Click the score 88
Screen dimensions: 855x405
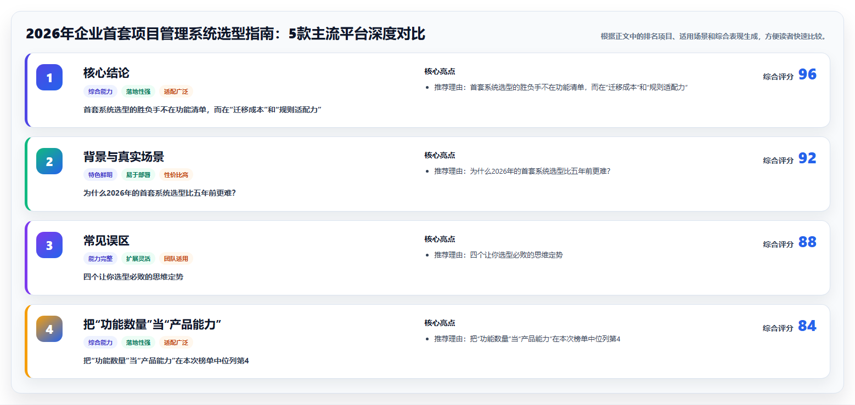pyautogui.click(x=807, y=242)
